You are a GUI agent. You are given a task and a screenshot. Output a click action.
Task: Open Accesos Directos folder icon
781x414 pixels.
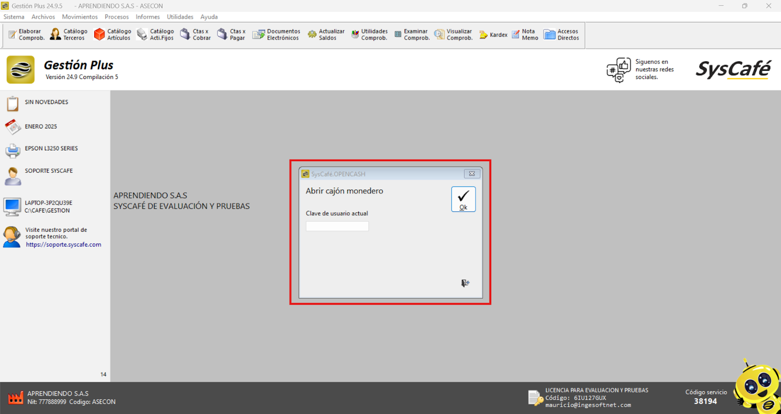tap(550, 35)
